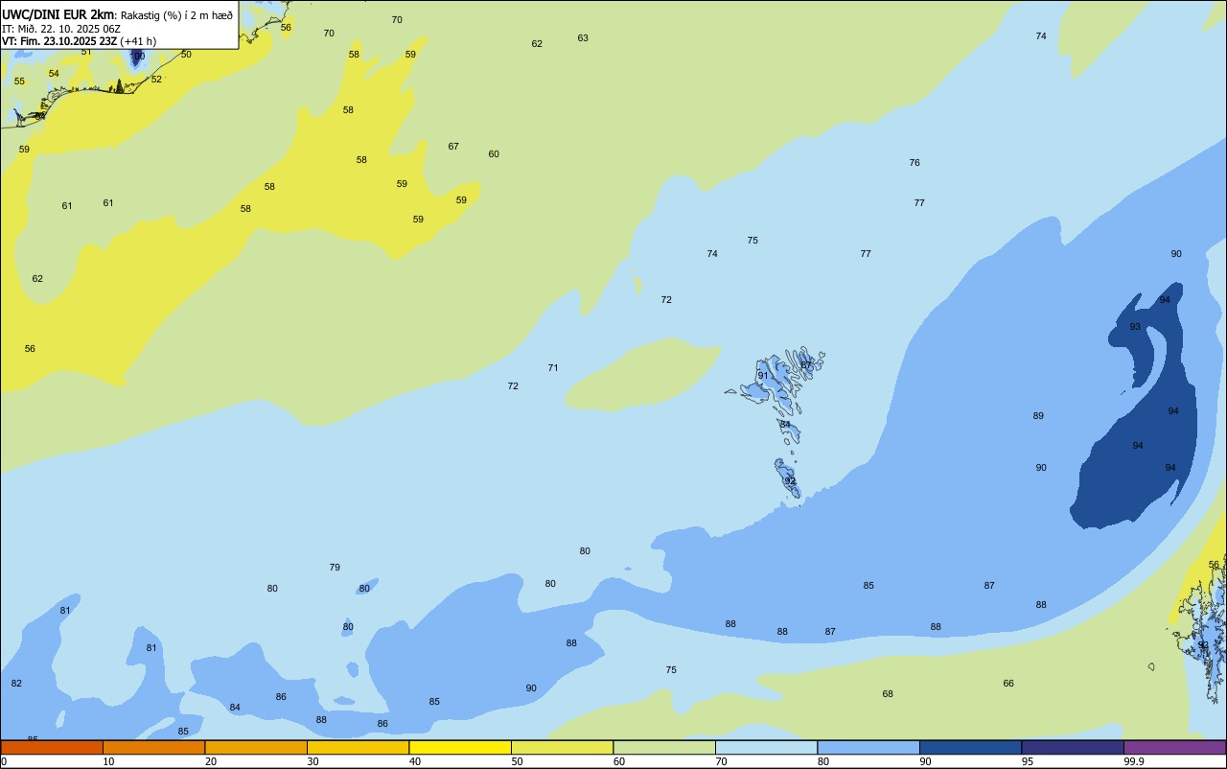This screenshot has width=1227, height=769.
Task: Click the title text 'UWC/DINI EUR 2km'
Action: coord(58,14)
